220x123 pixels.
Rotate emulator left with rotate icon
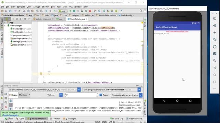214,40
